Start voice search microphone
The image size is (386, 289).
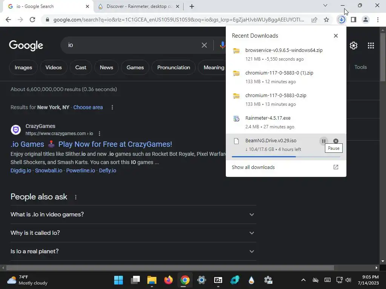pyautogui.click(x=222, y=45)
